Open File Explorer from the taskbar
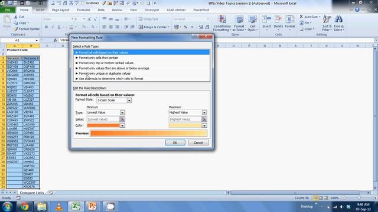Image resolution: width=378 pixels, height=212 pixels. (42, 206)
